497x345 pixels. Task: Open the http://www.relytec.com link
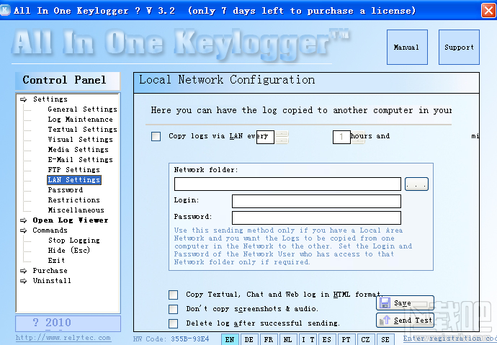63,338
